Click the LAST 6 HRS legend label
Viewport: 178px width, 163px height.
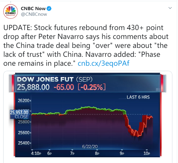tap(138, 97)
